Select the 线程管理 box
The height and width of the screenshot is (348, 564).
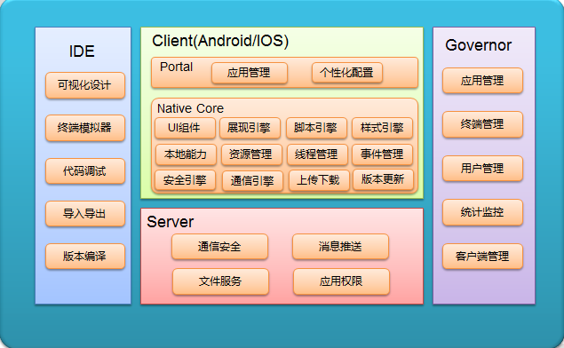point(317,154)
